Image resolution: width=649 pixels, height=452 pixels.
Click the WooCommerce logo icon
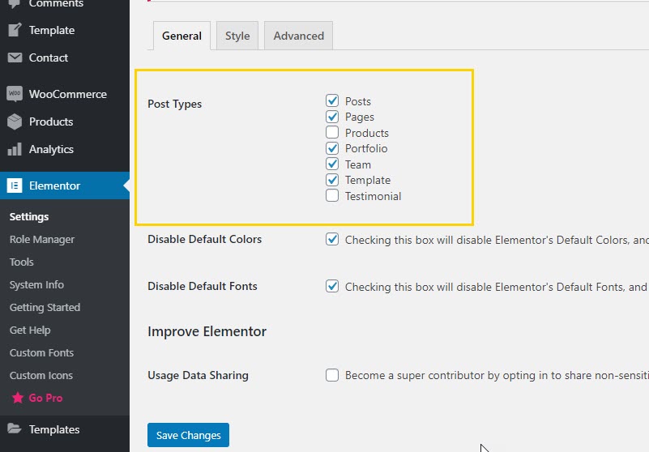[x=15, y=94]
